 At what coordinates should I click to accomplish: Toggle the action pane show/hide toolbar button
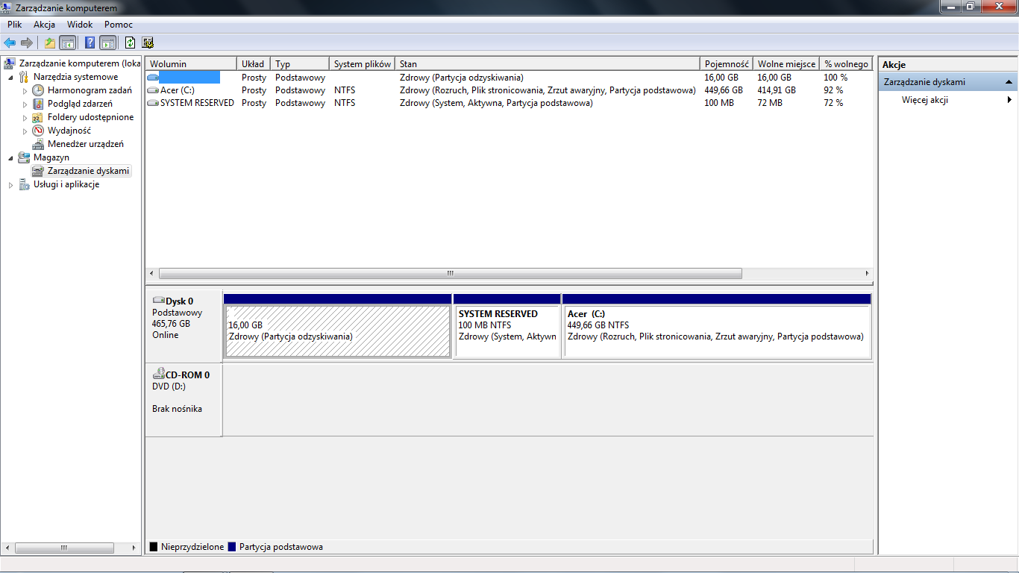coord(108,43)
